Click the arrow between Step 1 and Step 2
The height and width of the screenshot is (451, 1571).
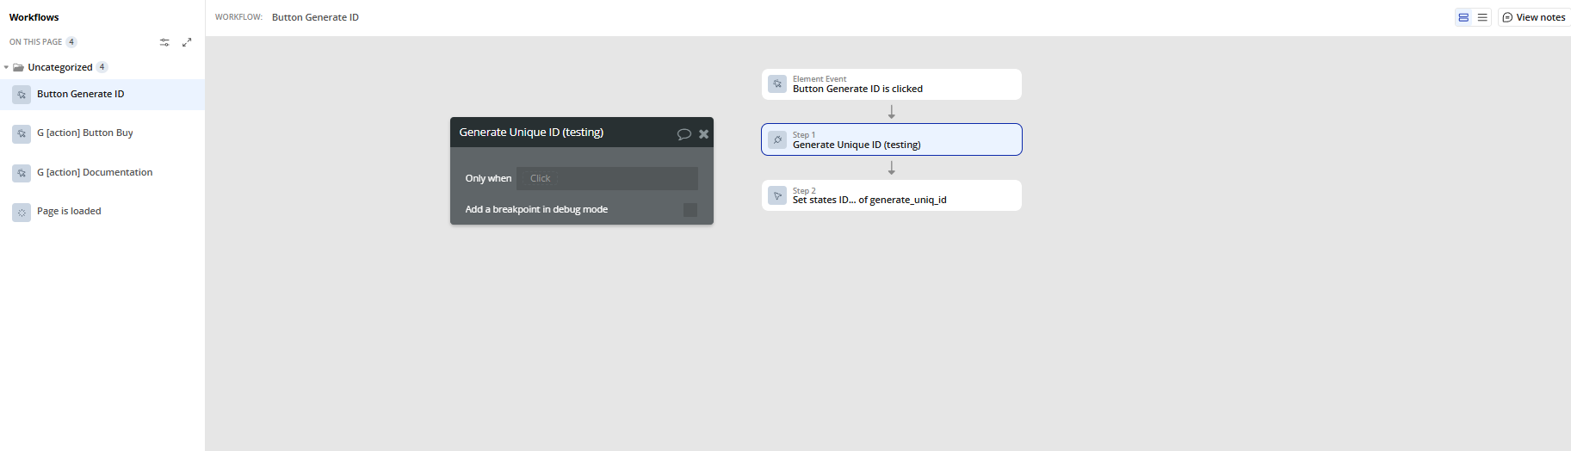(892, 168)
